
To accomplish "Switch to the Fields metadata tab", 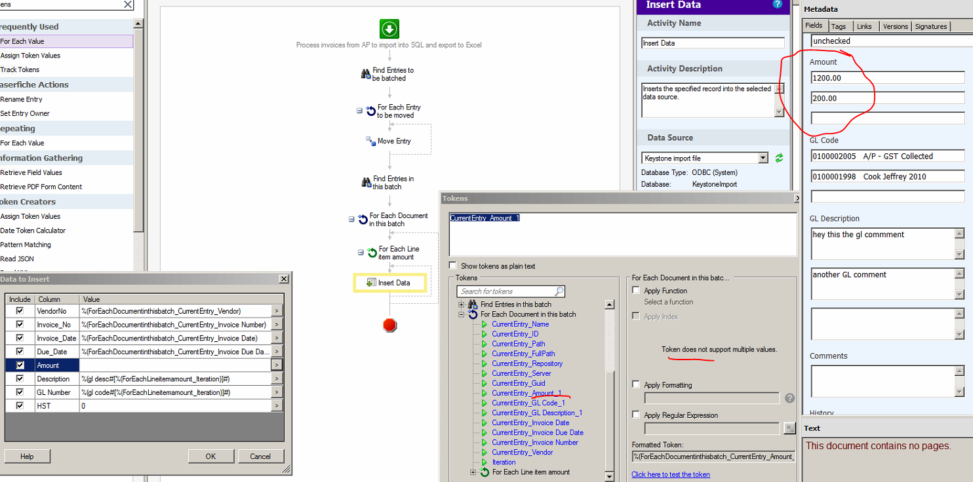I will pyautogui.click(x=814, y=26).
